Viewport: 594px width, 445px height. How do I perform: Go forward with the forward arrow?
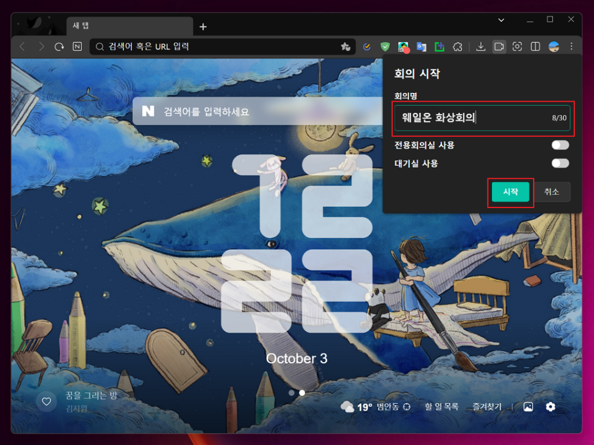point(41,47)
